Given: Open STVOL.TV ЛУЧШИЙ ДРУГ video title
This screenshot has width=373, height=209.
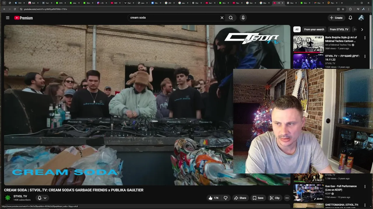Looking at the screenshot, I should point(342,57).
